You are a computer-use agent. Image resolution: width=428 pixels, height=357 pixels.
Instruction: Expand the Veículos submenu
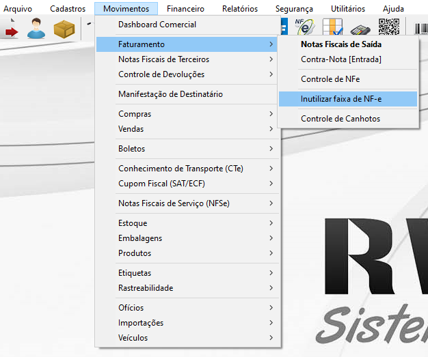(x=188, y=338)
